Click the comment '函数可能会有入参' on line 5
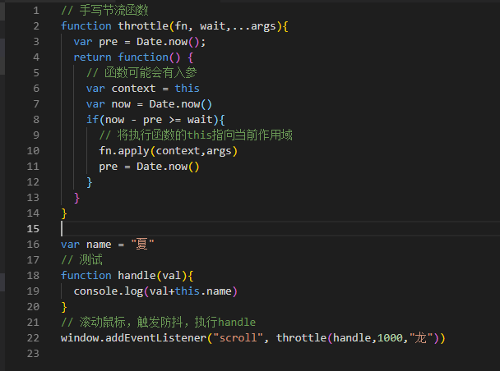The image size is (500, 371). click(x=150, y=73)
